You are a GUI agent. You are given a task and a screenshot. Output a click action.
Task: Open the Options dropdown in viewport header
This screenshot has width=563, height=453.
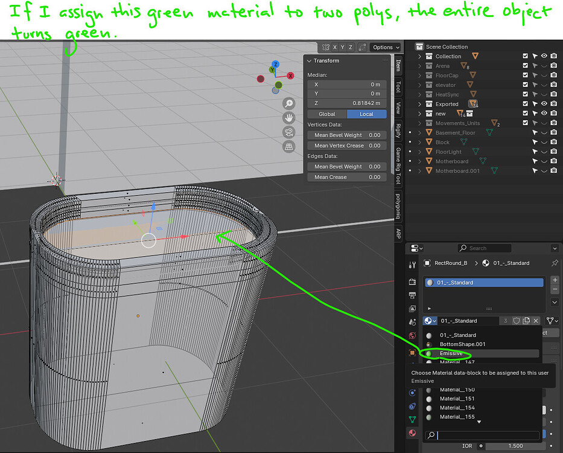[386, 47]
